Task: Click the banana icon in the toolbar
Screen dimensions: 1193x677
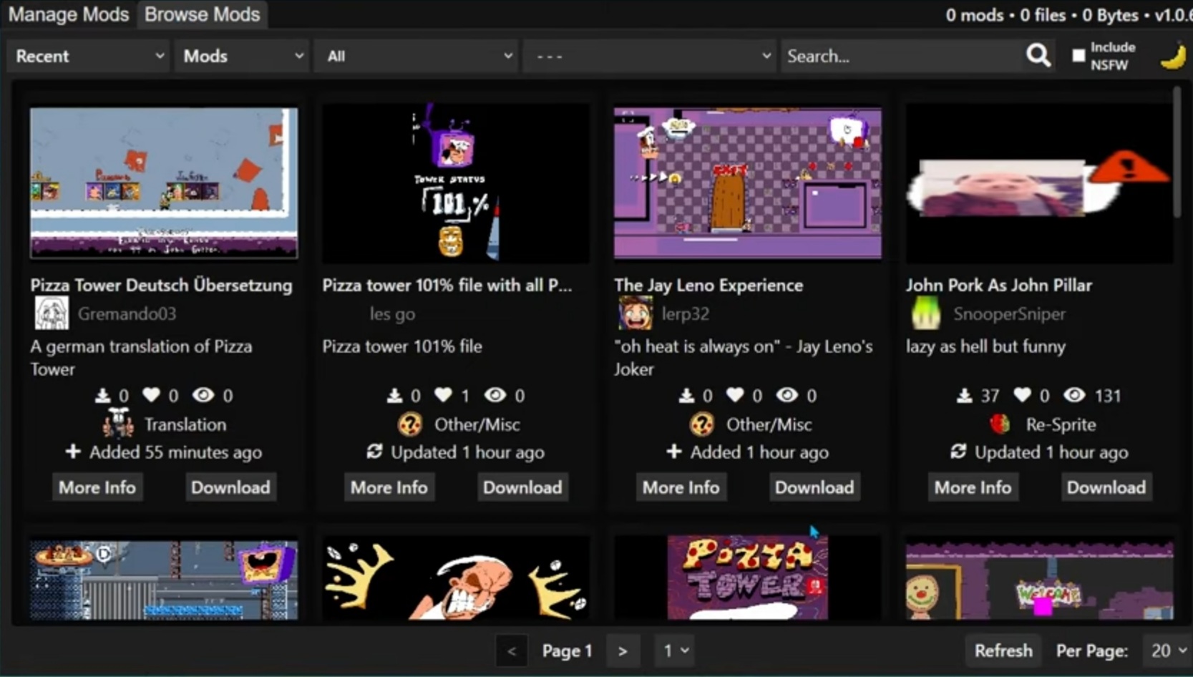Action: (1173, 57)
